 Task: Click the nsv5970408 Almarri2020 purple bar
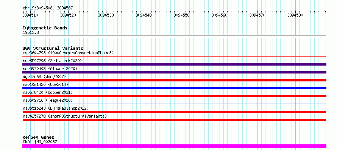click(x=174, y=72)
